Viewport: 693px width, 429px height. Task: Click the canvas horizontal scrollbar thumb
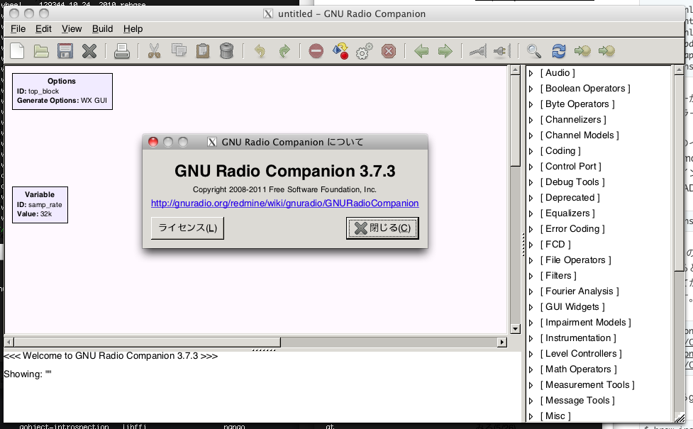147,342
